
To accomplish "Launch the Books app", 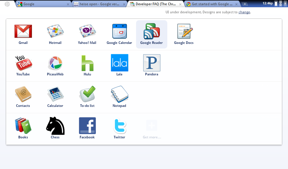I will coord(23,126).
